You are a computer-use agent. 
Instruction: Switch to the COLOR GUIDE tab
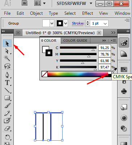point(75,41)
